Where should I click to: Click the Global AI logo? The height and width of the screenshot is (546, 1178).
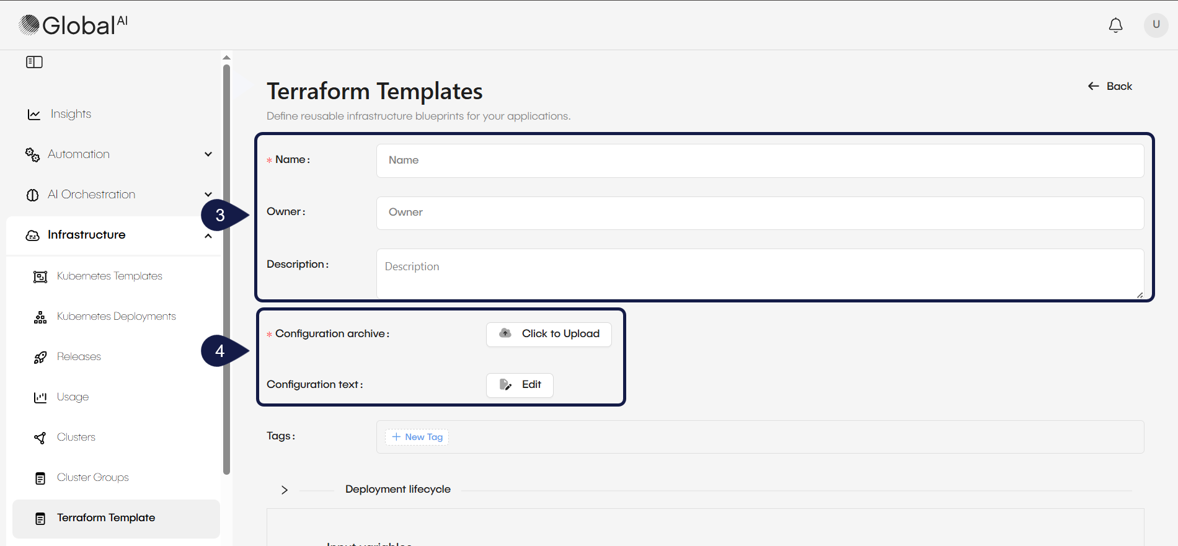pyautogui.click(x=73, y=25)
